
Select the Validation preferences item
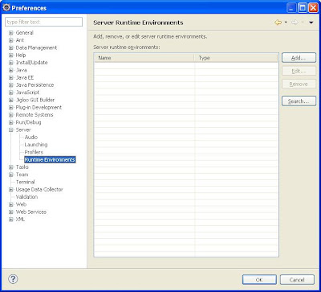click(x=26, y=197)
